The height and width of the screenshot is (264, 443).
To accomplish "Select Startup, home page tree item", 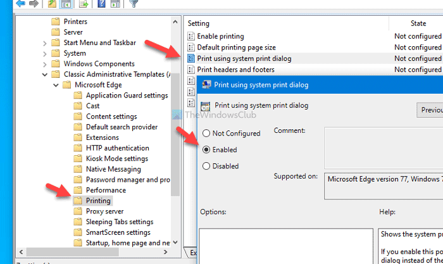I will pyautogui.click(x=128, y=243).
